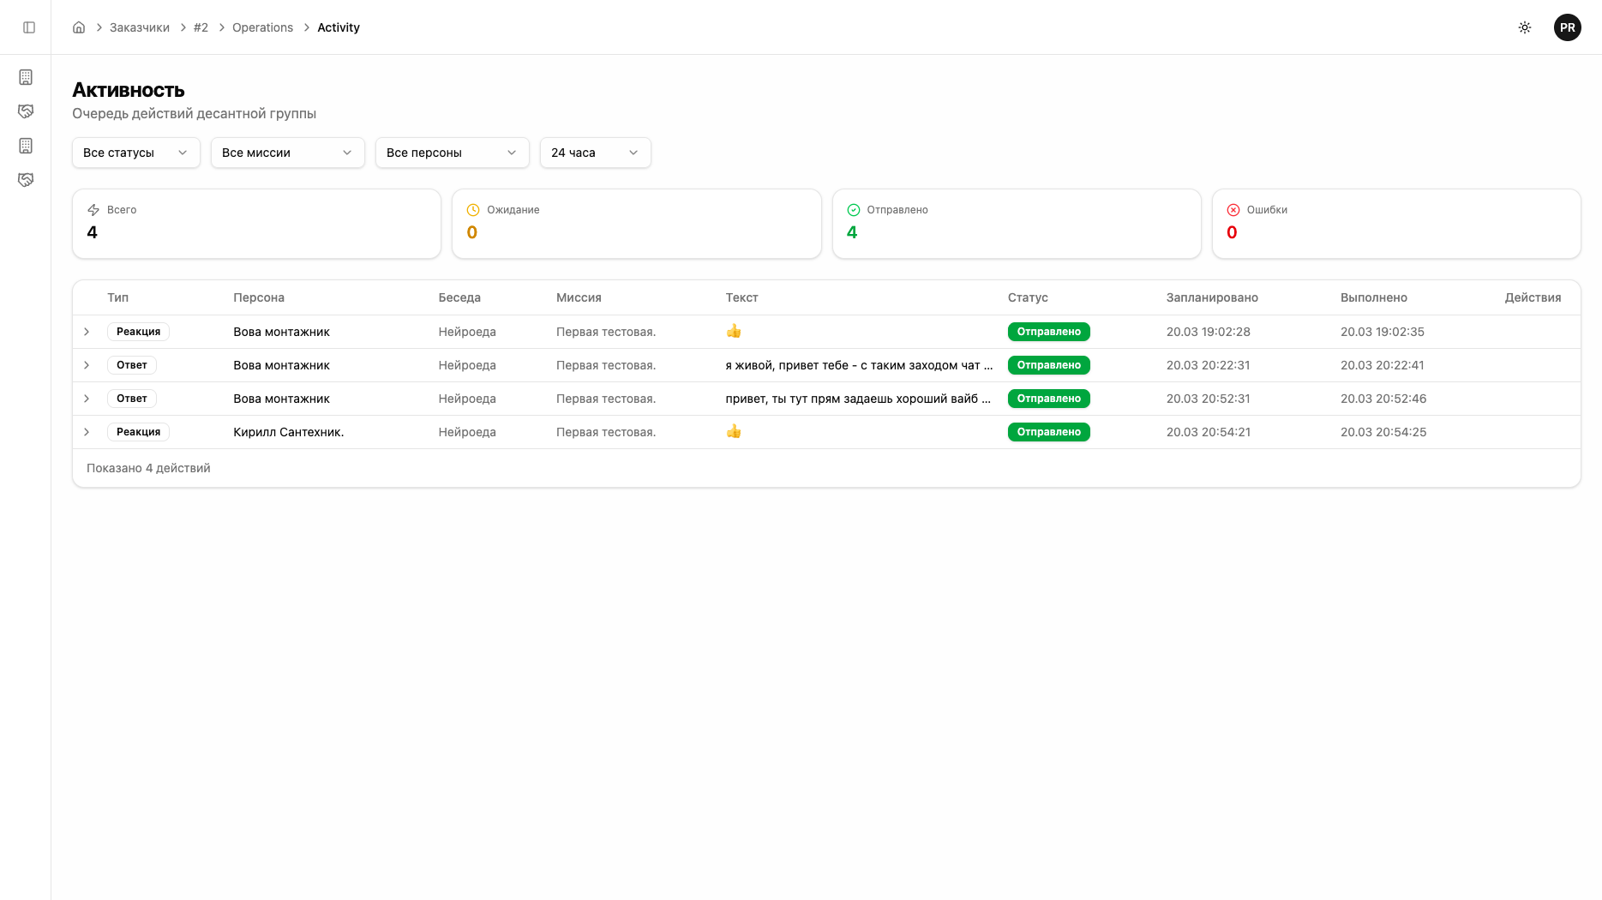Open the Все миссии dropdown
The width and height of the screenshot is (1602, 900).
[287, 153]
